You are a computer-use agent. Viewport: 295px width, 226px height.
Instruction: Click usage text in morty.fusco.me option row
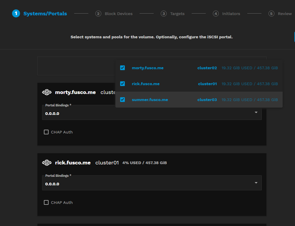coord(250,68)
